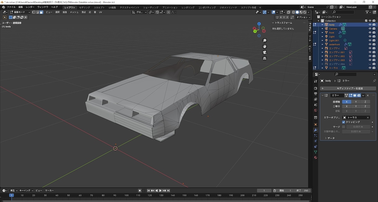
Task: Switch to the Modeling workspace tab
Action: (x=84, y=7)
